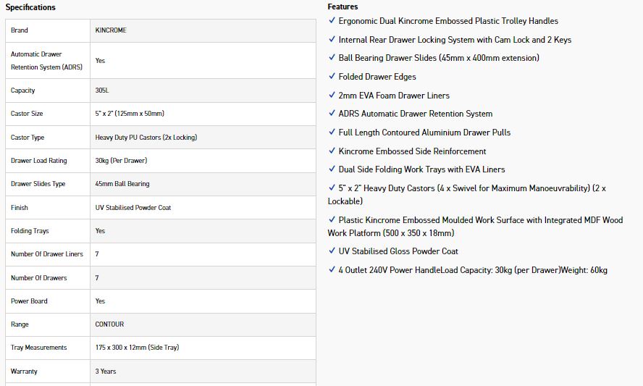643x386 pixels.
Task: Click the checkmark beside Ergonomic Dual Kincrome handles
Action: click(x=332, y=21)
